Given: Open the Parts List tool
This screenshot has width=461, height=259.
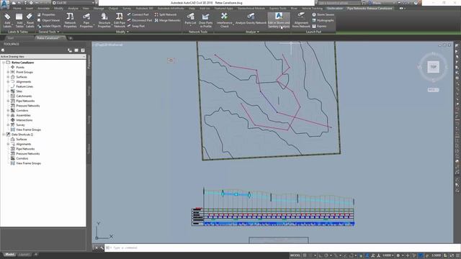Looking at the screenshot, I should (x=190, y=19).
